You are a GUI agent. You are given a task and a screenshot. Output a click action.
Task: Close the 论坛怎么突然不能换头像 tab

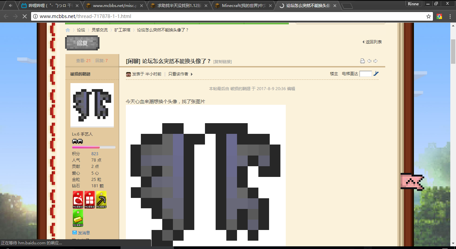point(335,6)
